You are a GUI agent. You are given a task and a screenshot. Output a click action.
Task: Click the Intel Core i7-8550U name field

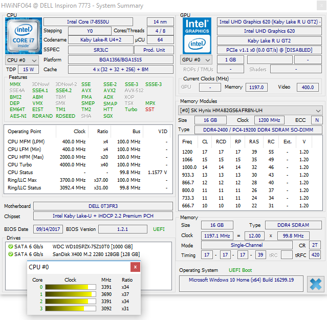88,22
